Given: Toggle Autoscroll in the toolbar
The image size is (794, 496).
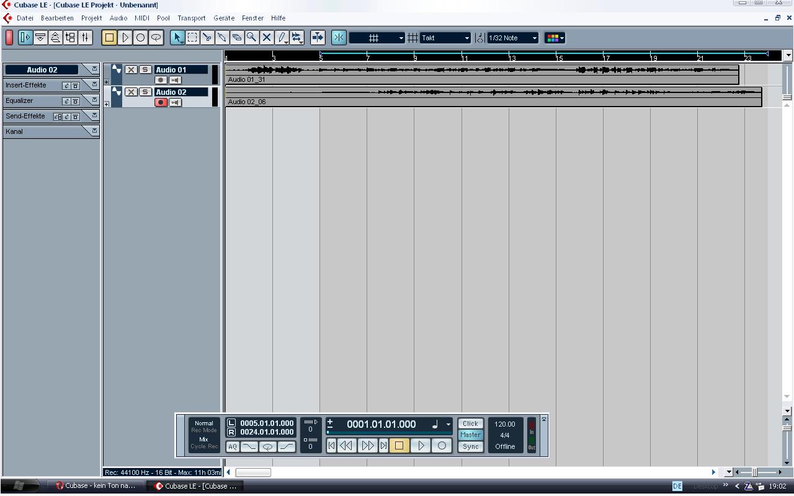Looking at the screenshot, I should [x=318, y=38].
